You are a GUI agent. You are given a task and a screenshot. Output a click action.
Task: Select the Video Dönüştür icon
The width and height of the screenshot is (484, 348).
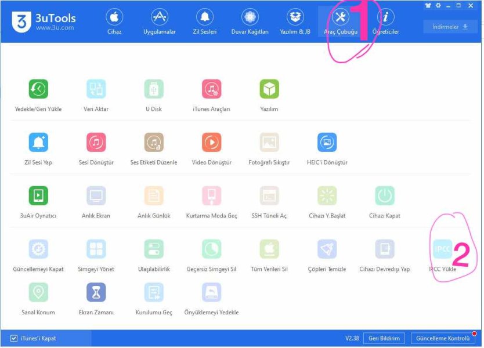pyautogui.click(x=211, y=142)
